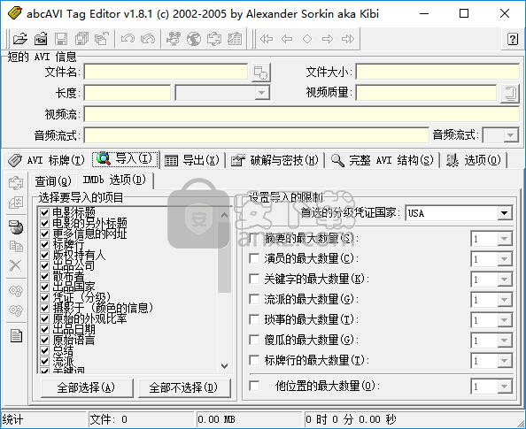
Task: Click the undo arrow toolbar icon
Action: [x=128, y=39]
